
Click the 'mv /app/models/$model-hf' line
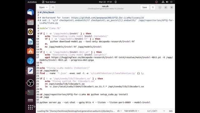[x=73, y=47]
